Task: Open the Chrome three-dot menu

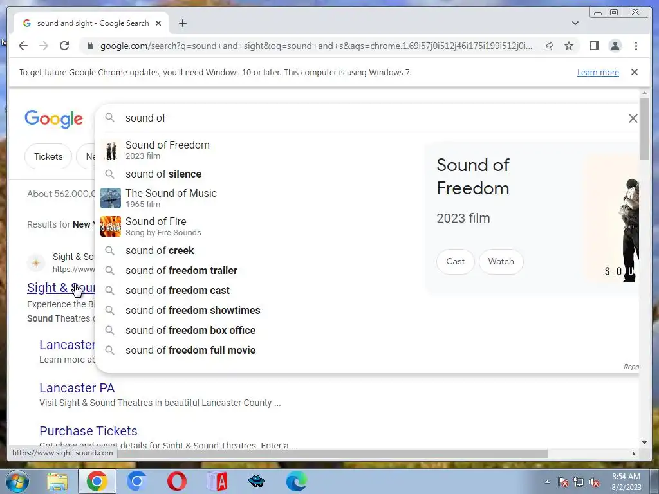Action: point(636,46)
